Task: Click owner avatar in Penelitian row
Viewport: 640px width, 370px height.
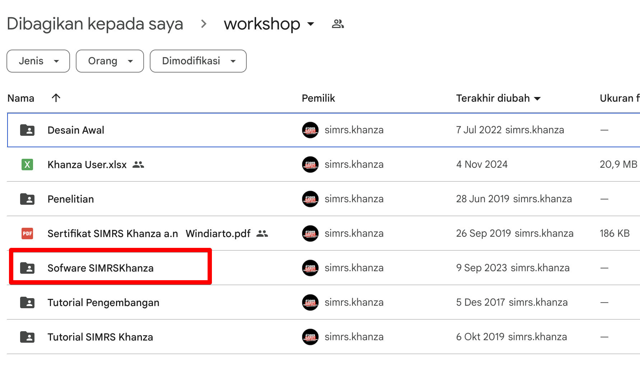Action: (310, 199)
